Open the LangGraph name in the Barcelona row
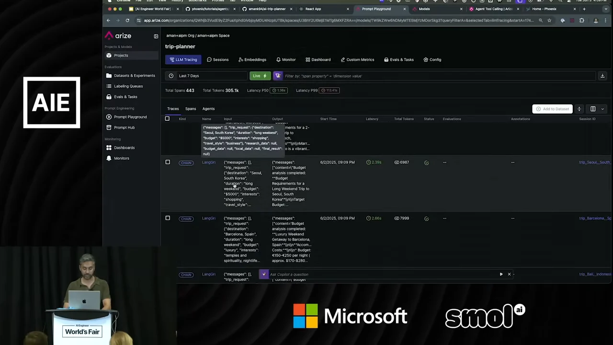 pos(209,218)
